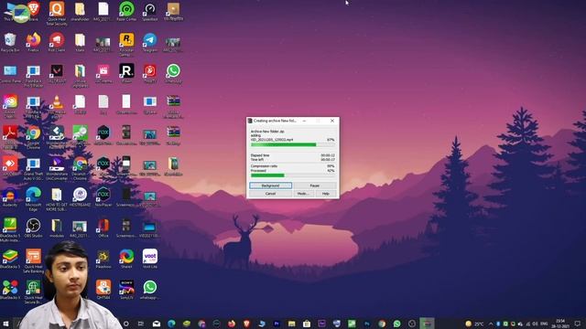Open the Brave browser desktop shortcut
The height and width of the screenshot is (329, 586).
(x=34, y=10)
